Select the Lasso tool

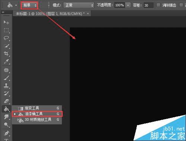pos(6,38)
